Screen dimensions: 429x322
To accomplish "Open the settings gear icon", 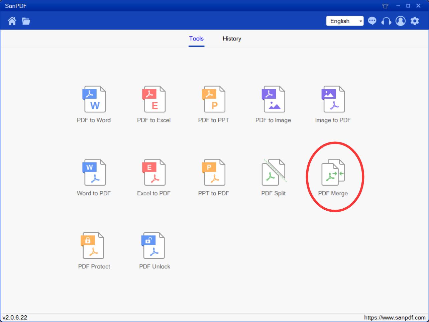I will (x=415, y=21).
